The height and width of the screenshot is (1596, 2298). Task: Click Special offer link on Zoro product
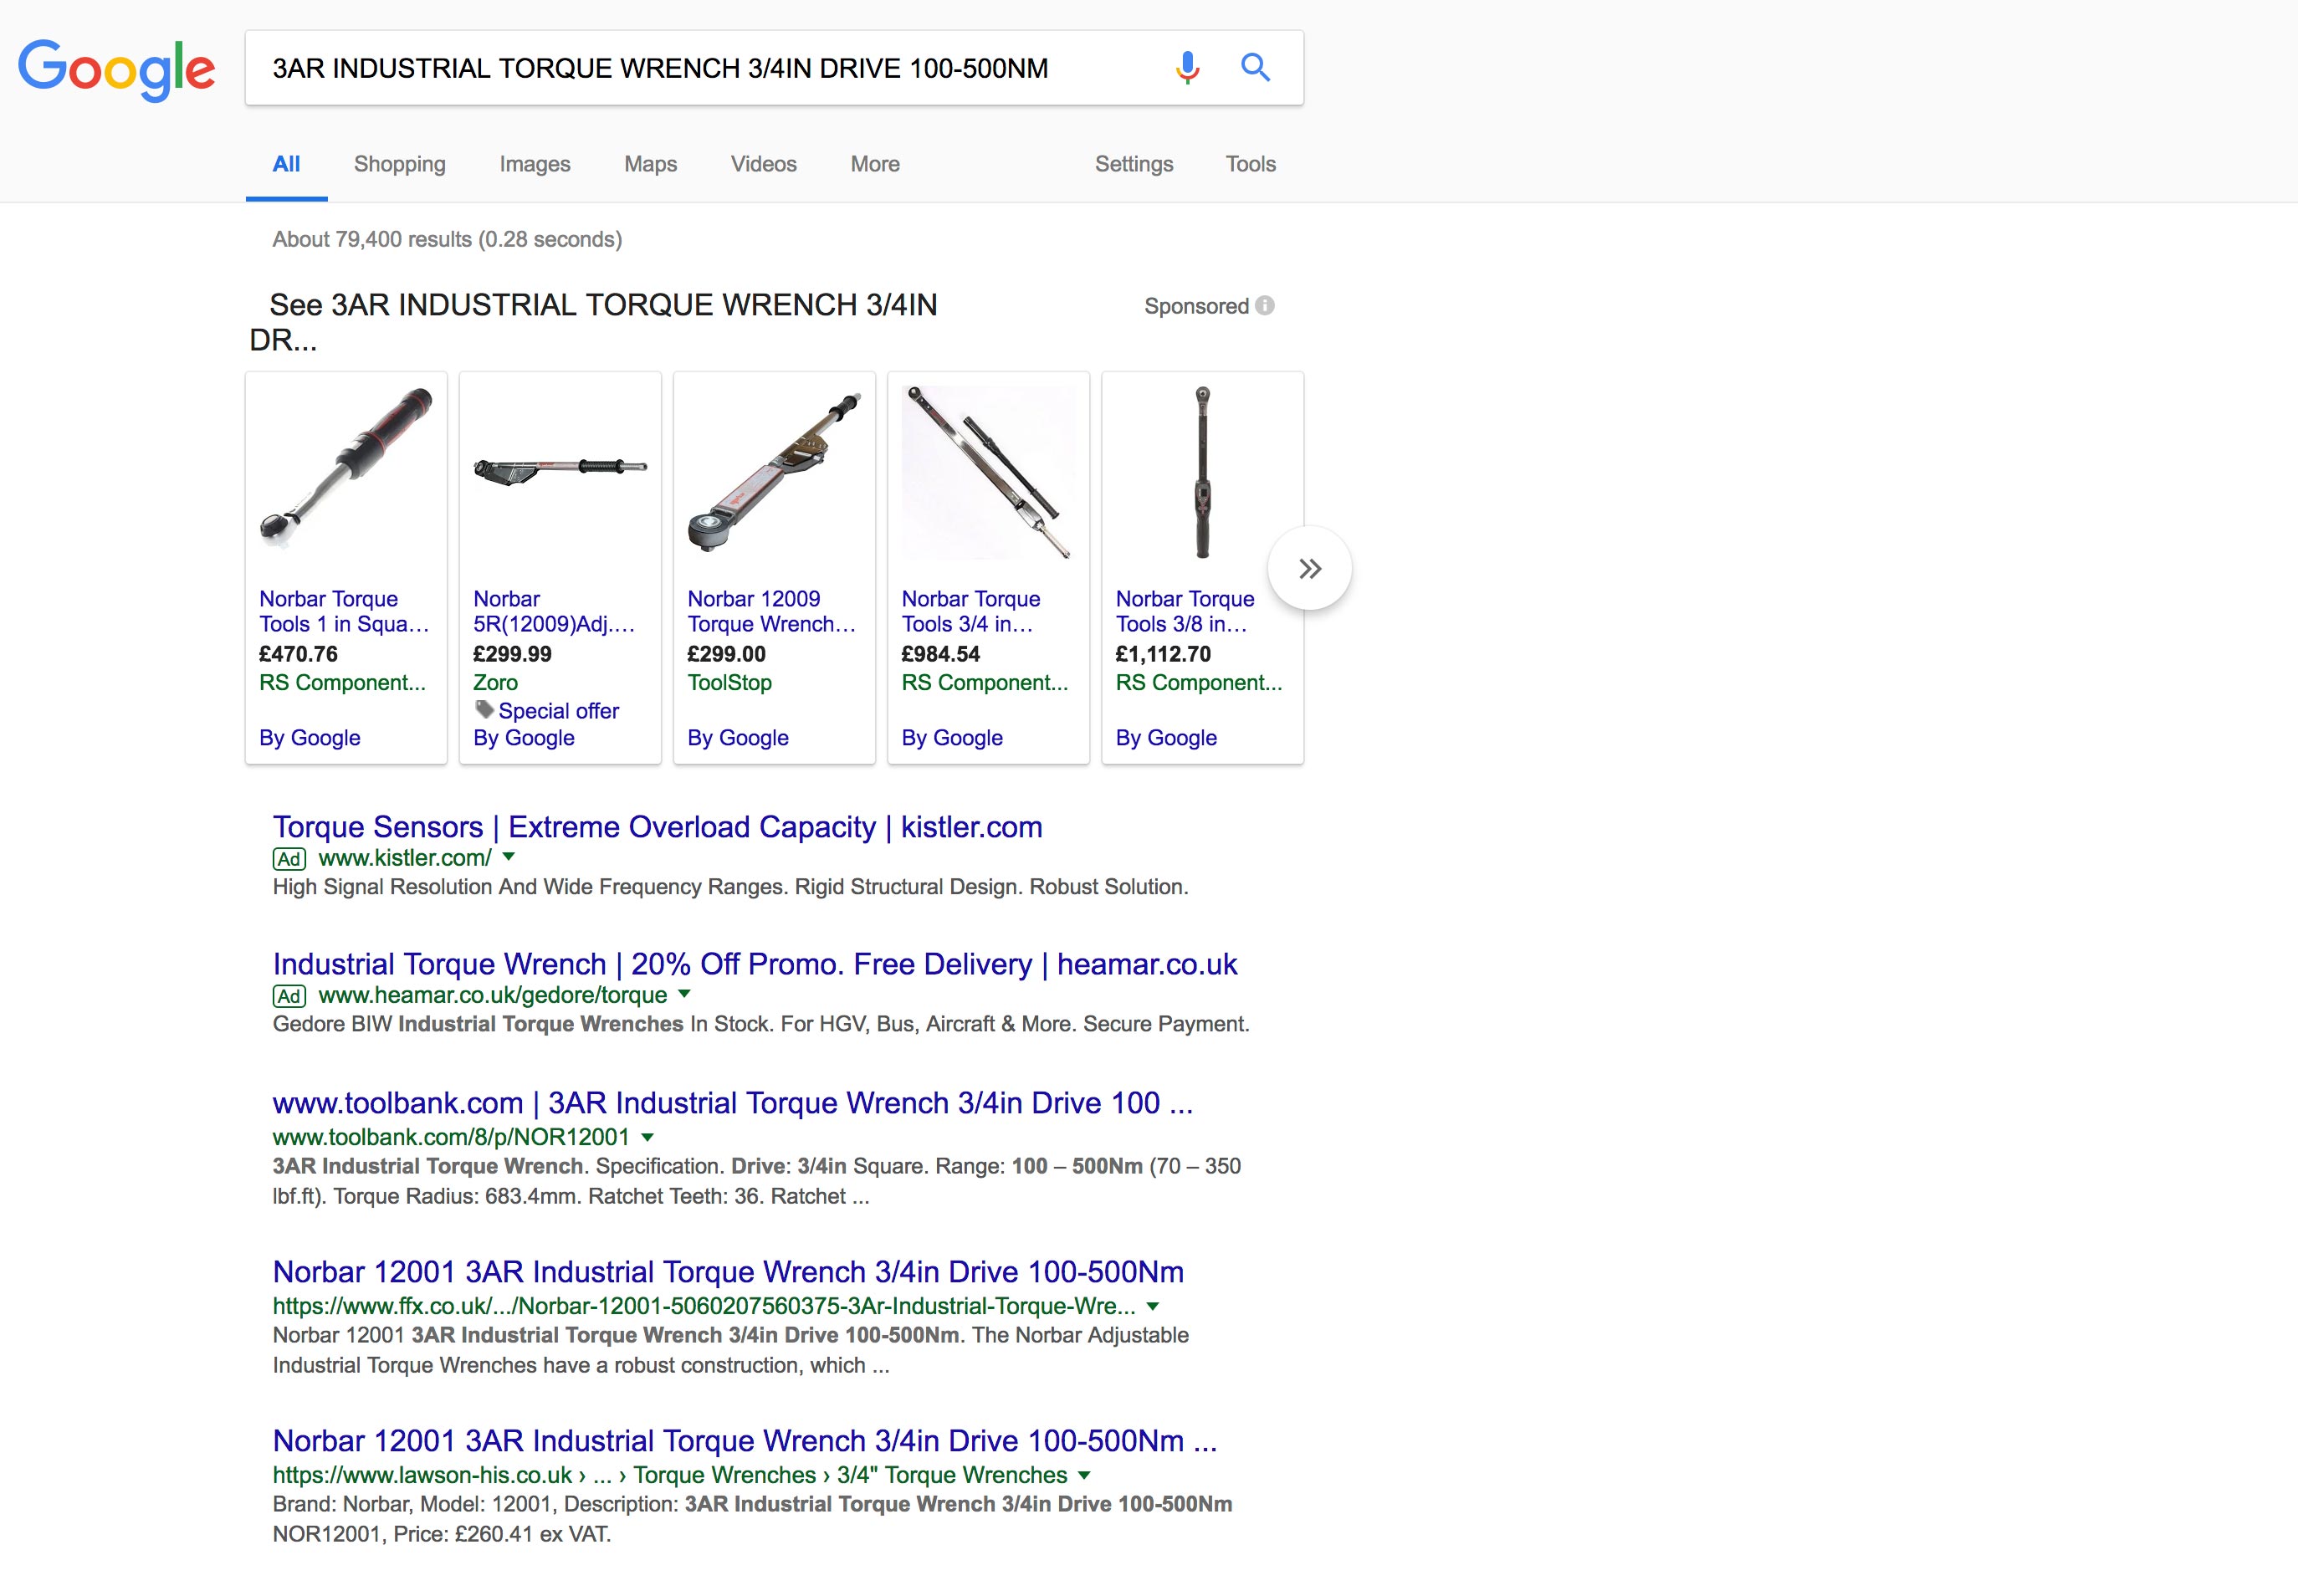point(558,711)
